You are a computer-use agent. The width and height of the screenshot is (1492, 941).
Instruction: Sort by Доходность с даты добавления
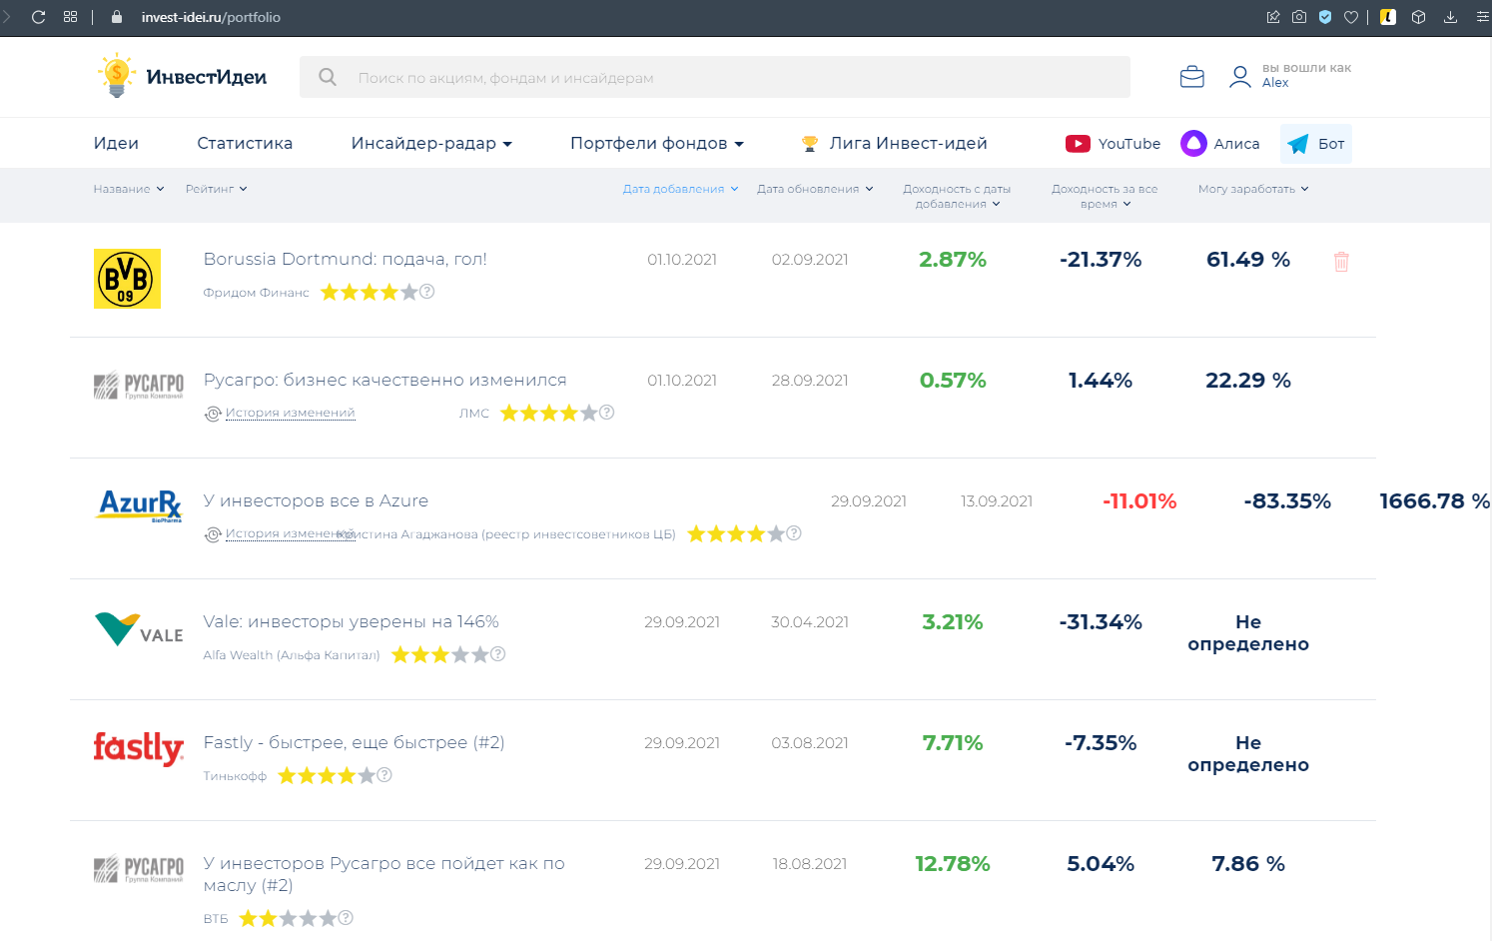pyautogui.click(x=957, y=196)
